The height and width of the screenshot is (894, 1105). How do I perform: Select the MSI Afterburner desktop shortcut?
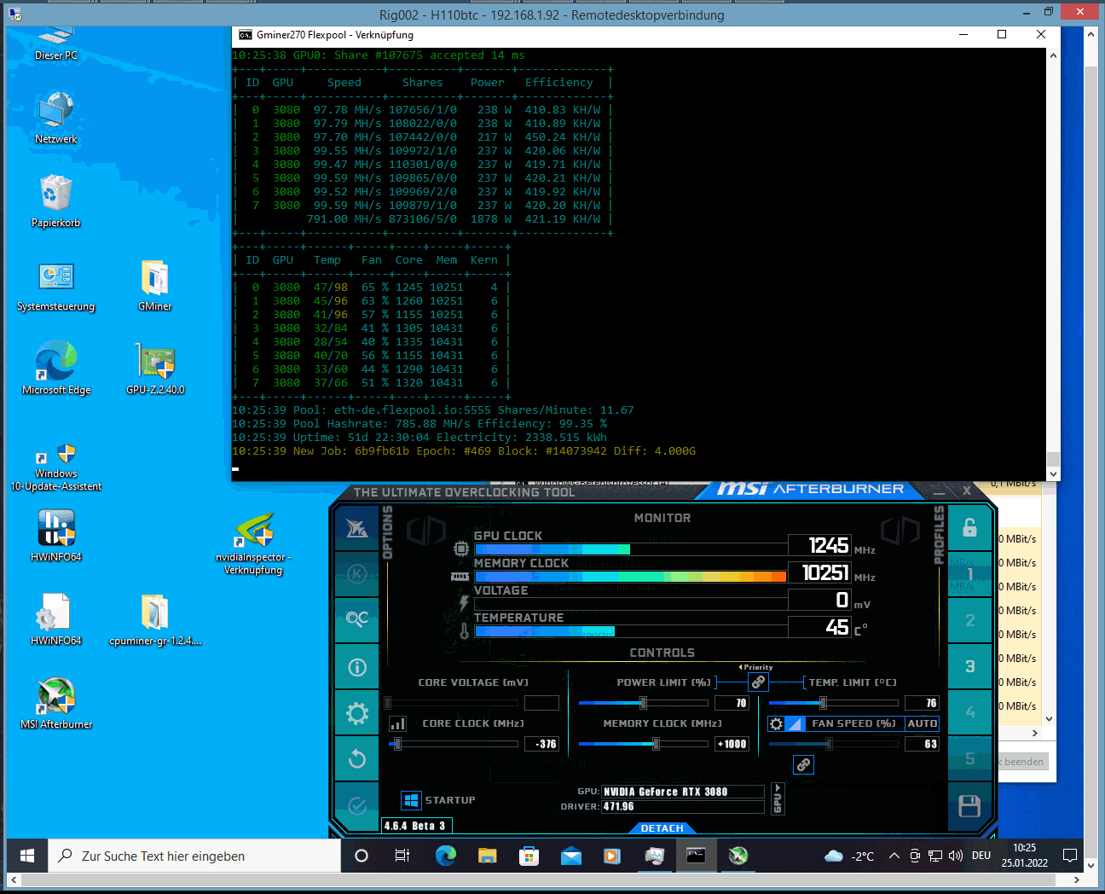(56, 703)
